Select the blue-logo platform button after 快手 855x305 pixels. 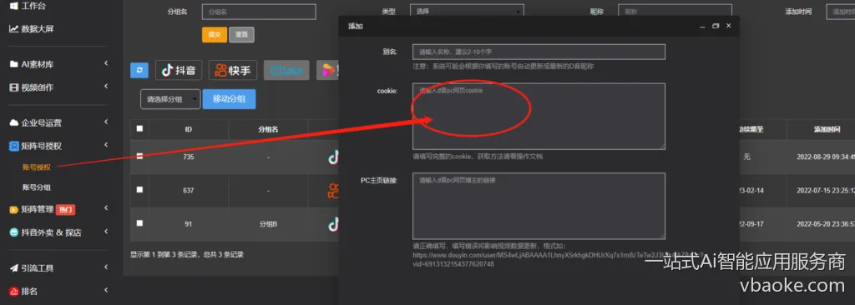point(286,70)
